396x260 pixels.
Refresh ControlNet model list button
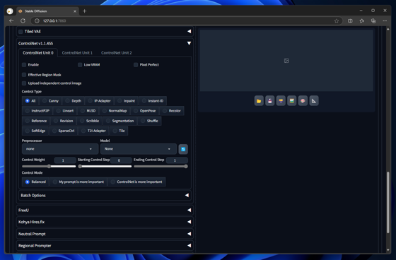point(183,149)
